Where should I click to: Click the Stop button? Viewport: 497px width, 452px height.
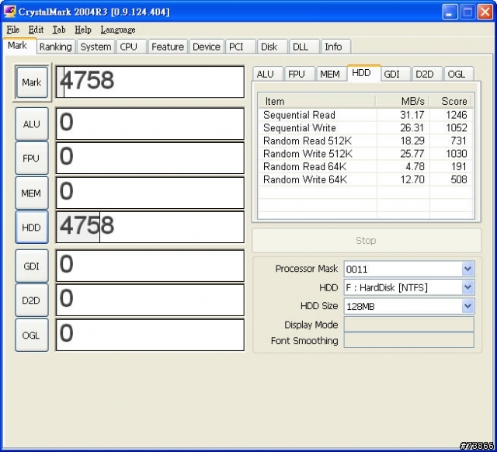[367, 240]
